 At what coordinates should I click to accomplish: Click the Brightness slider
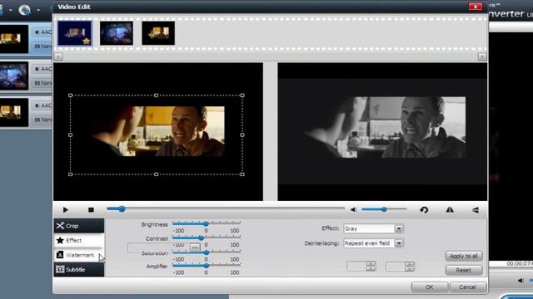(207, 223)
